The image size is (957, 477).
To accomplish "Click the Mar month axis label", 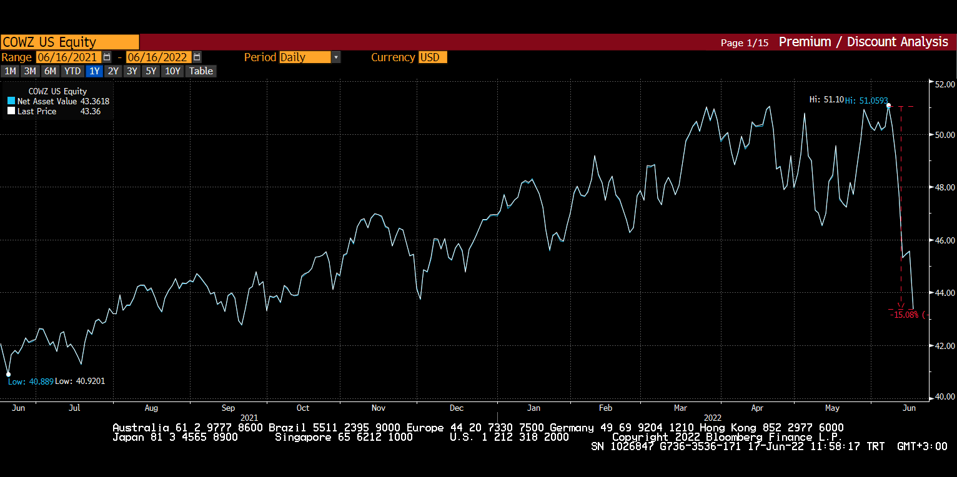I will tap(680, 408).
